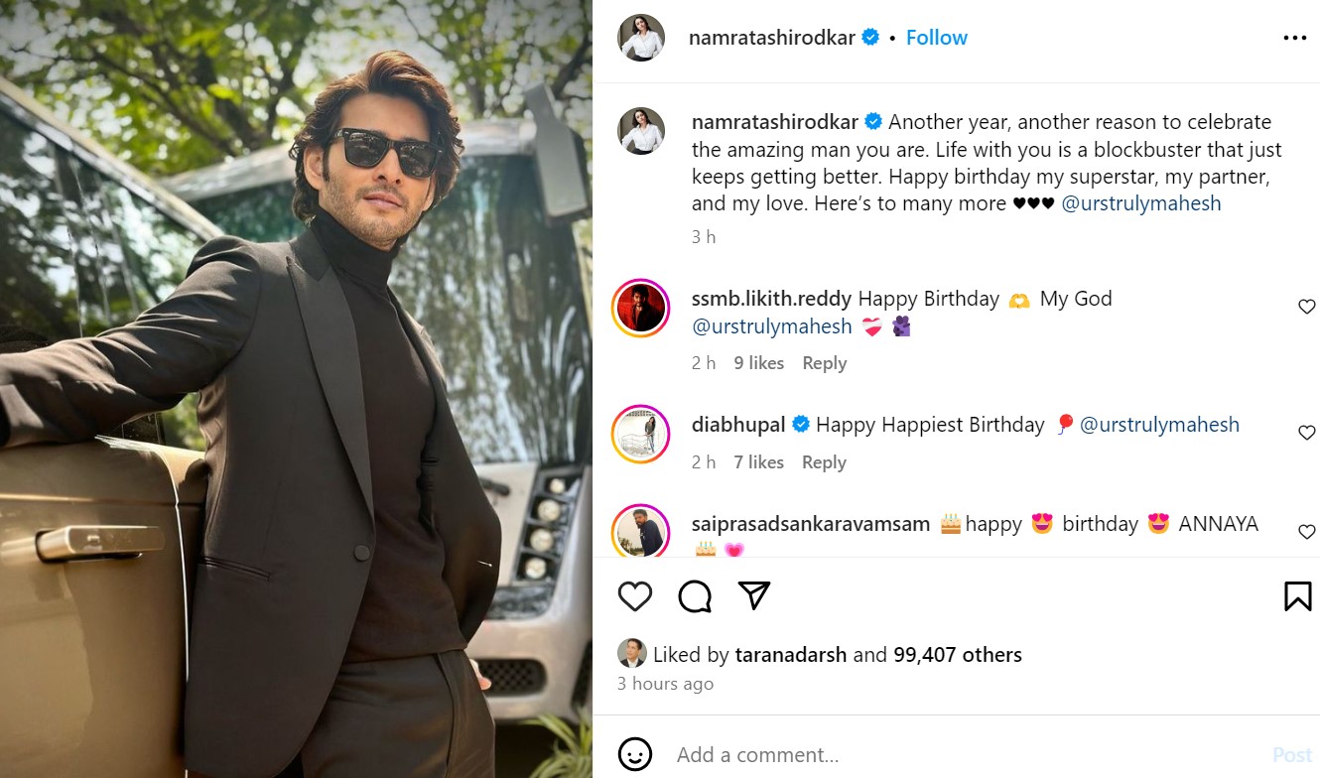Open the three-dot more options menu

click(1294, 38)
